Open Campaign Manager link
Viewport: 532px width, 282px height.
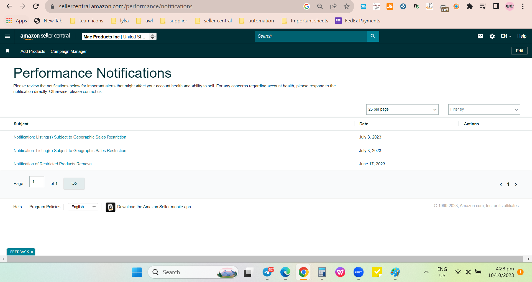point(69,51)
